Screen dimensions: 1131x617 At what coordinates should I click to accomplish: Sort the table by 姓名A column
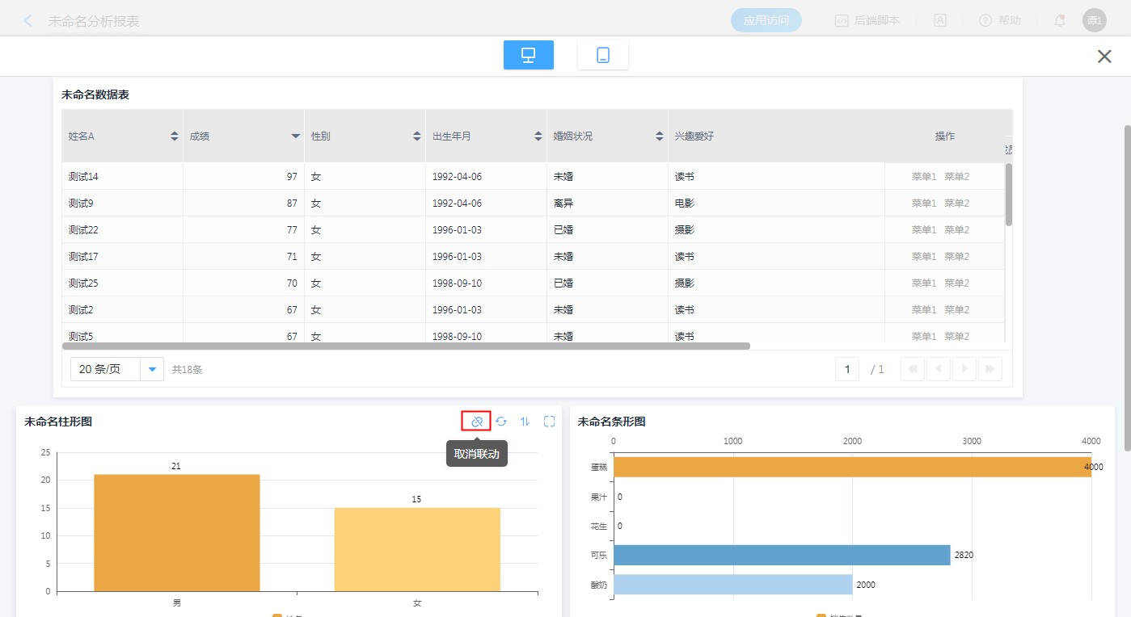coord(175,136)
